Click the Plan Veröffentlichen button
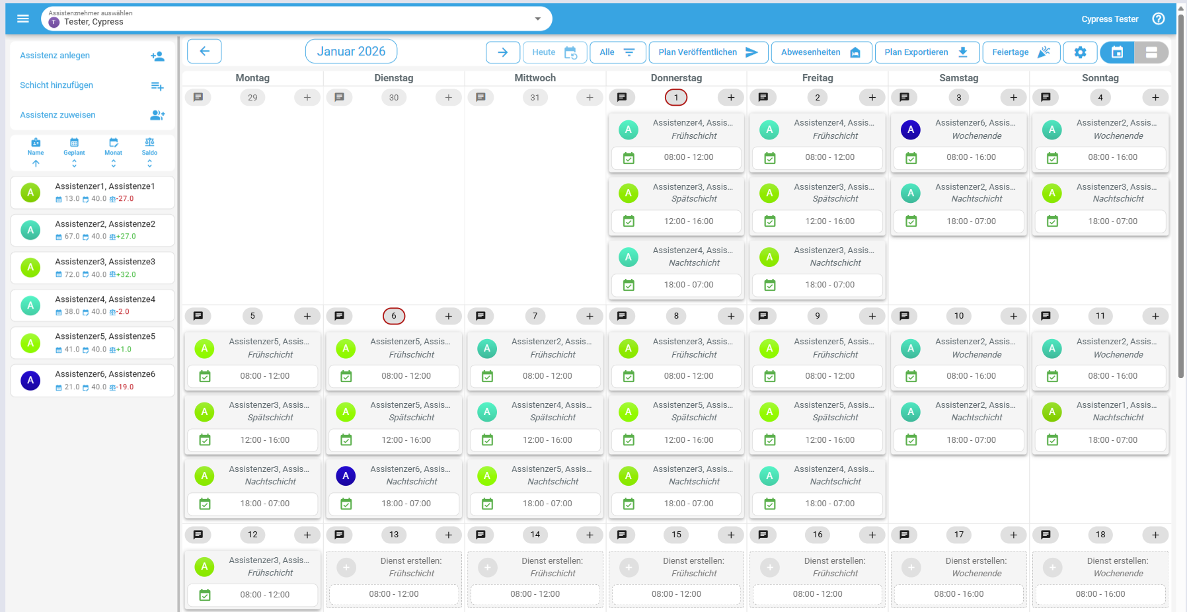This screenshot has height=612, width=1187. coord(708,52)
